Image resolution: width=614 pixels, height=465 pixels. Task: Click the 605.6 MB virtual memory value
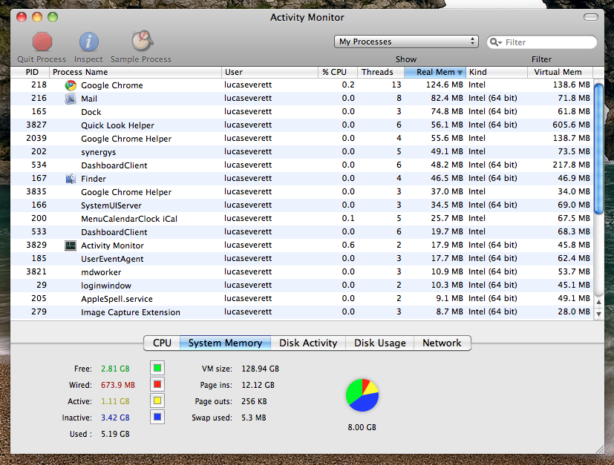tap(572, 125)
